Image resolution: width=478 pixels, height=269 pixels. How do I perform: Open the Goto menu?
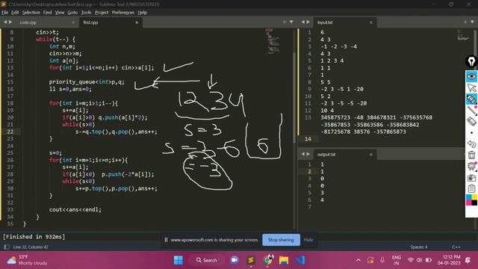(72, 13)
